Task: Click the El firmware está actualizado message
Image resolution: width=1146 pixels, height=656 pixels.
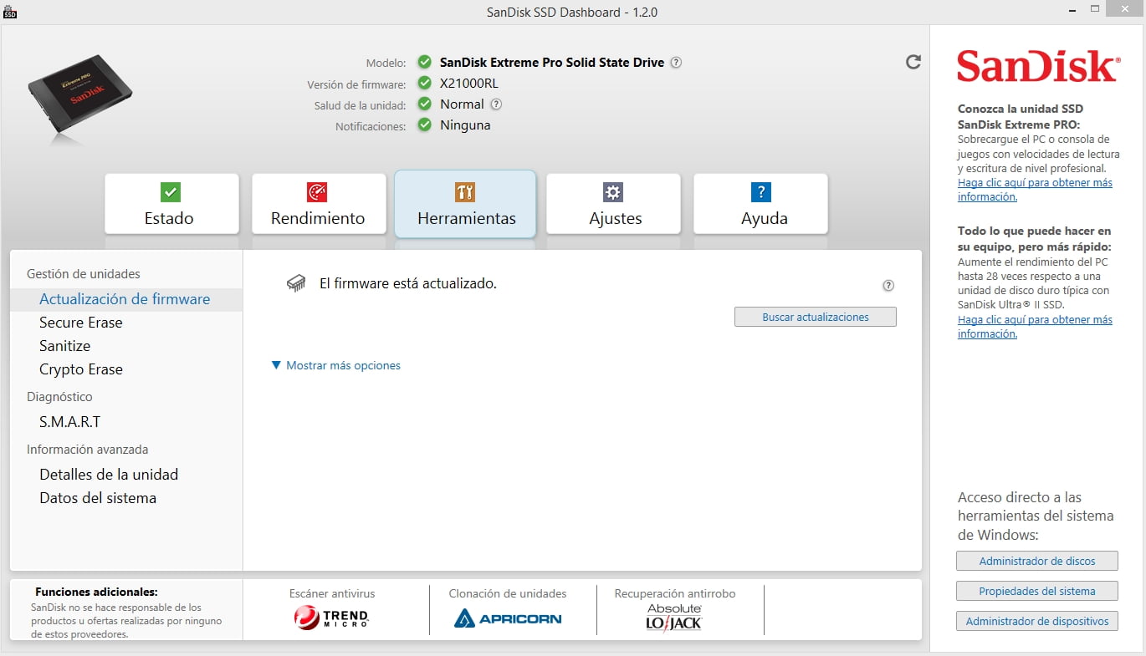Action: coord(408,284)
